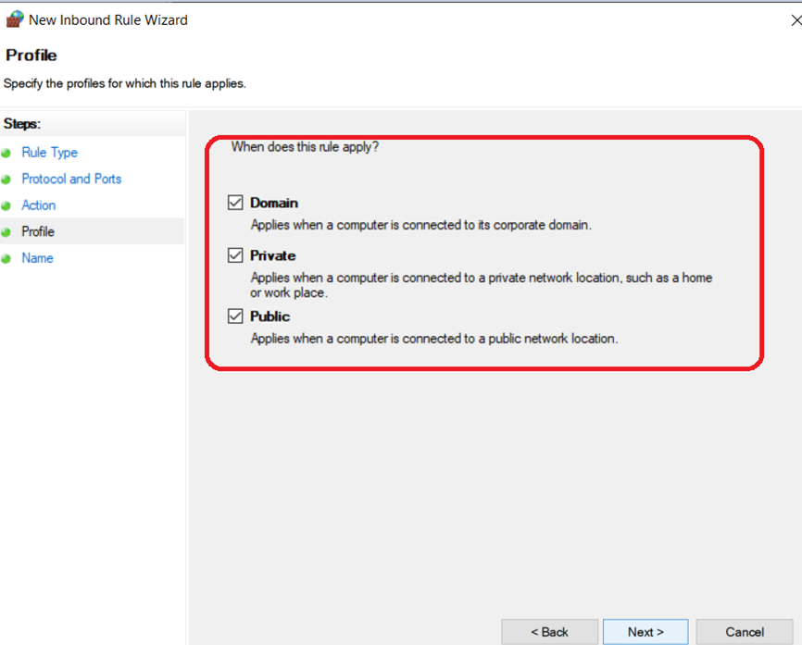Uncheck the Domain profile checkbox
The width and height of the screenshot is (802, 645).
point(235,203)
